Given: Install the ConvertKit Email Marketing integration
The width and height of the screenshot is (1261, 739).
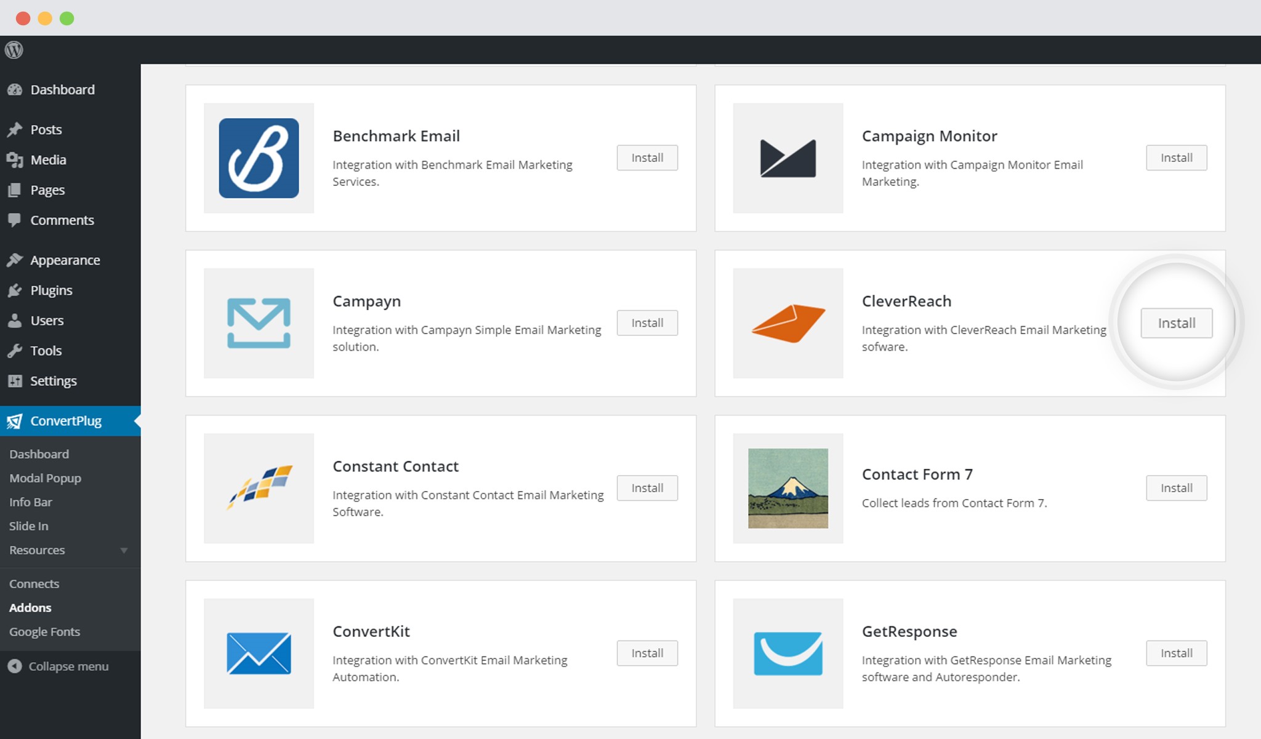Looking at the screenshot, I should pyautogui.click(x=647, y=652).
